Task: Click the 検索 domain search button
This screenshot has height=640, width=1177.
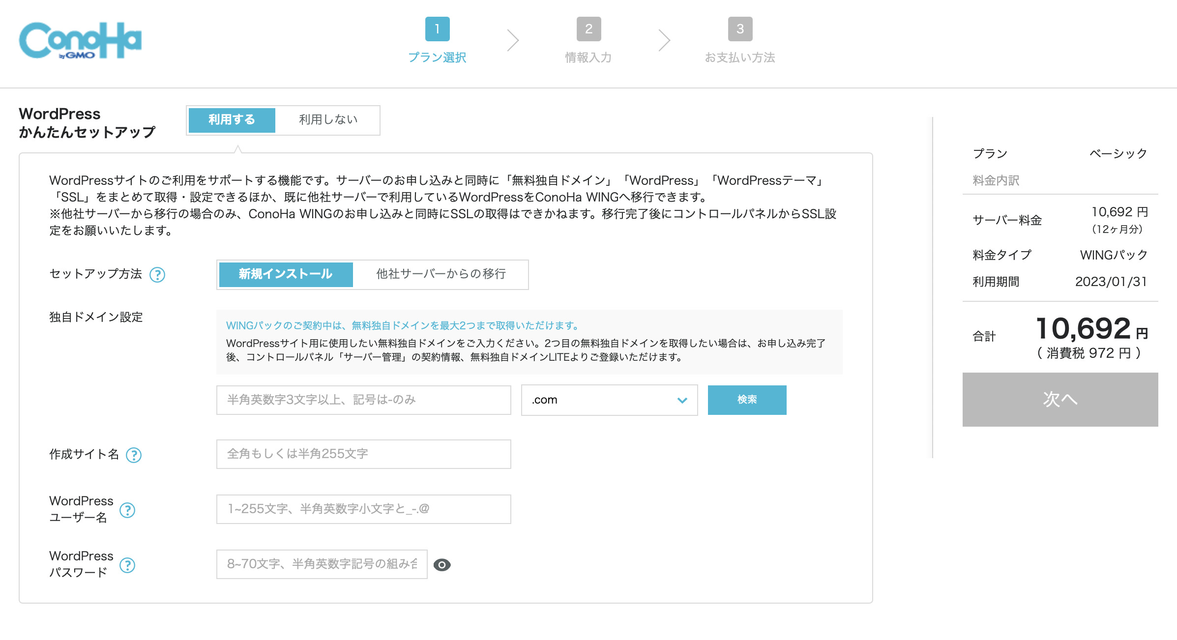Action: [747, 400]
